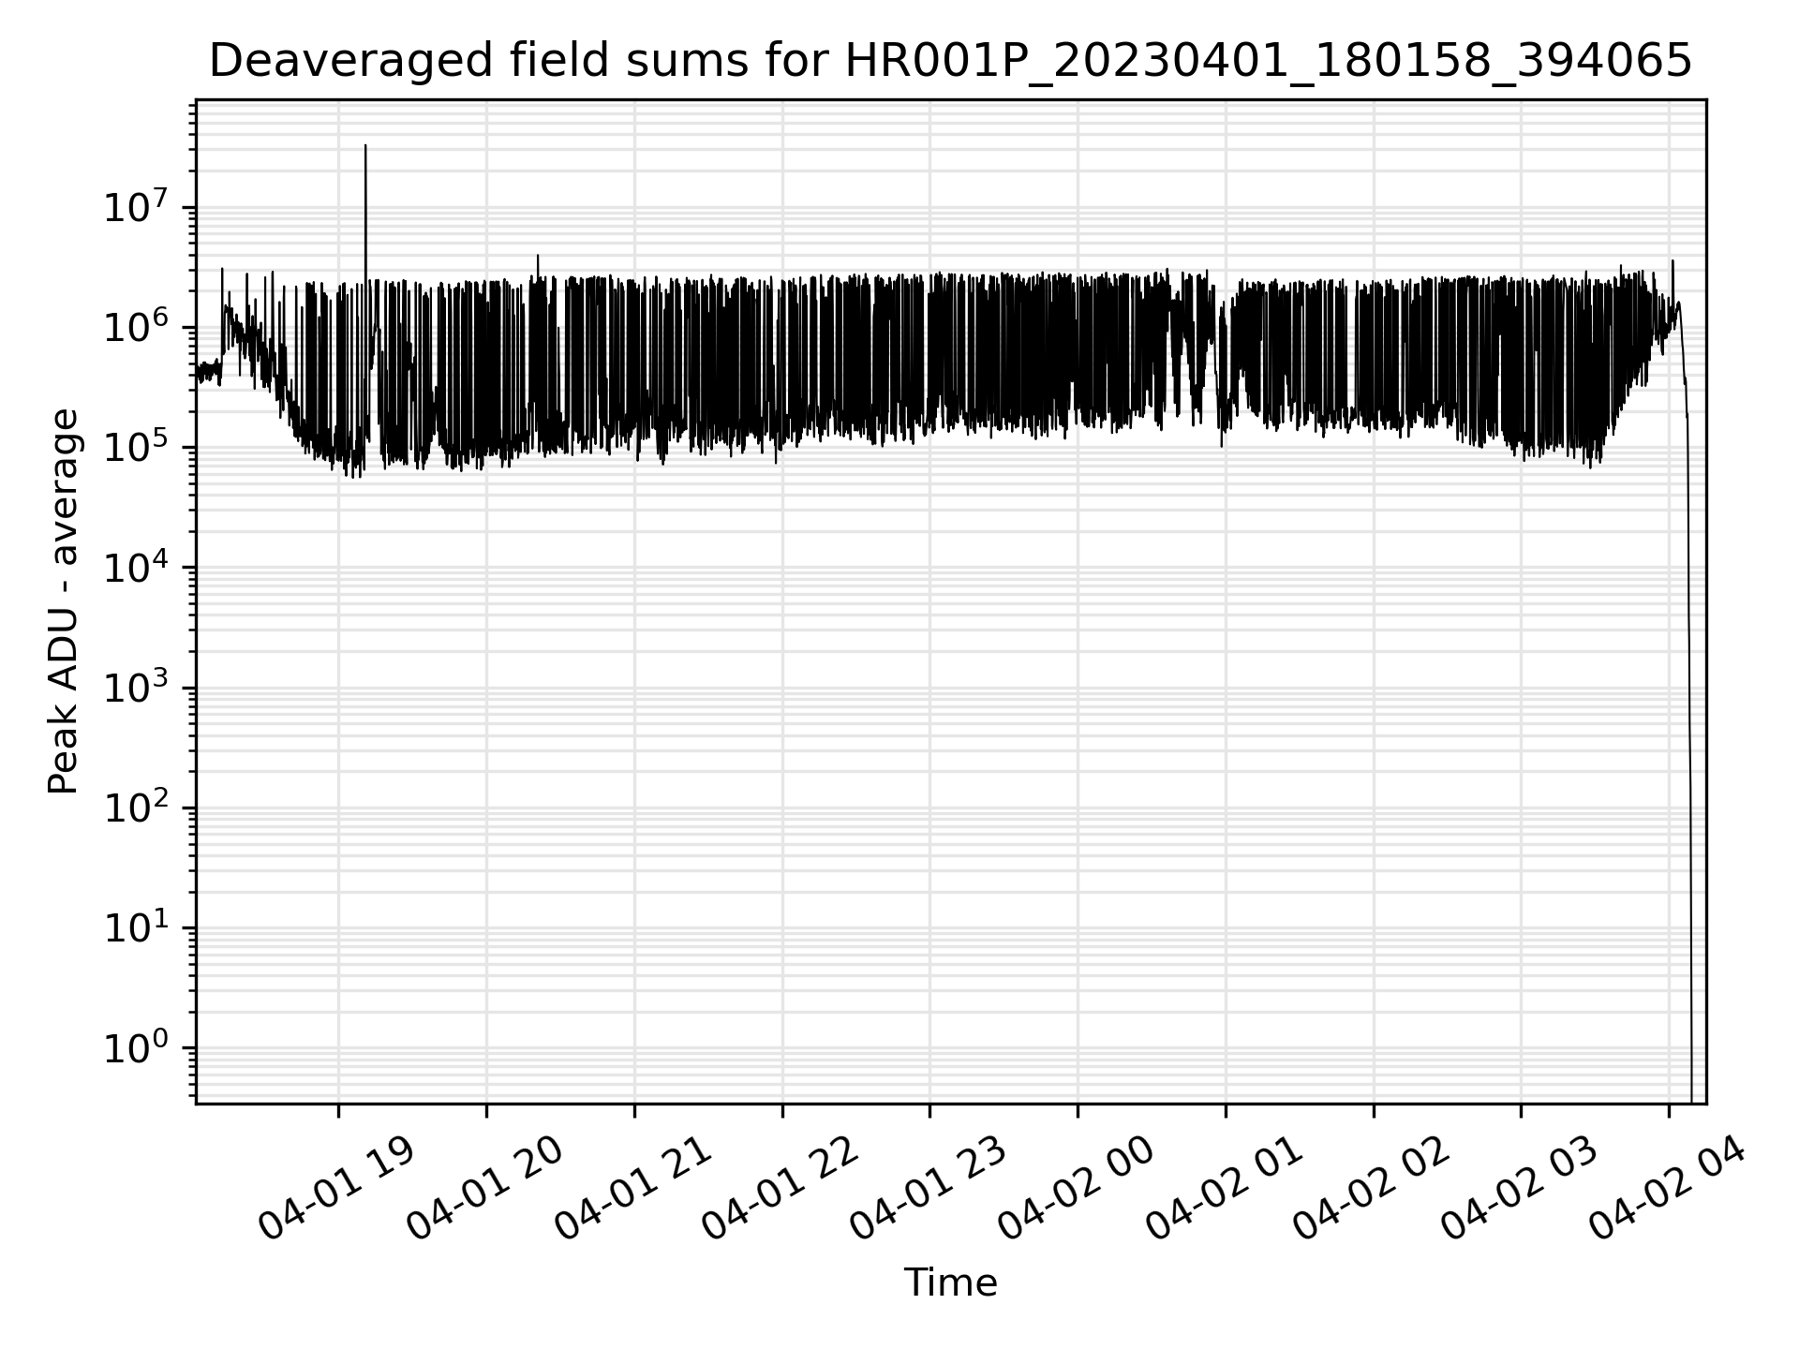Click the y tick label 10^4
1799x1349 pixels.
(x=137, y=566)
